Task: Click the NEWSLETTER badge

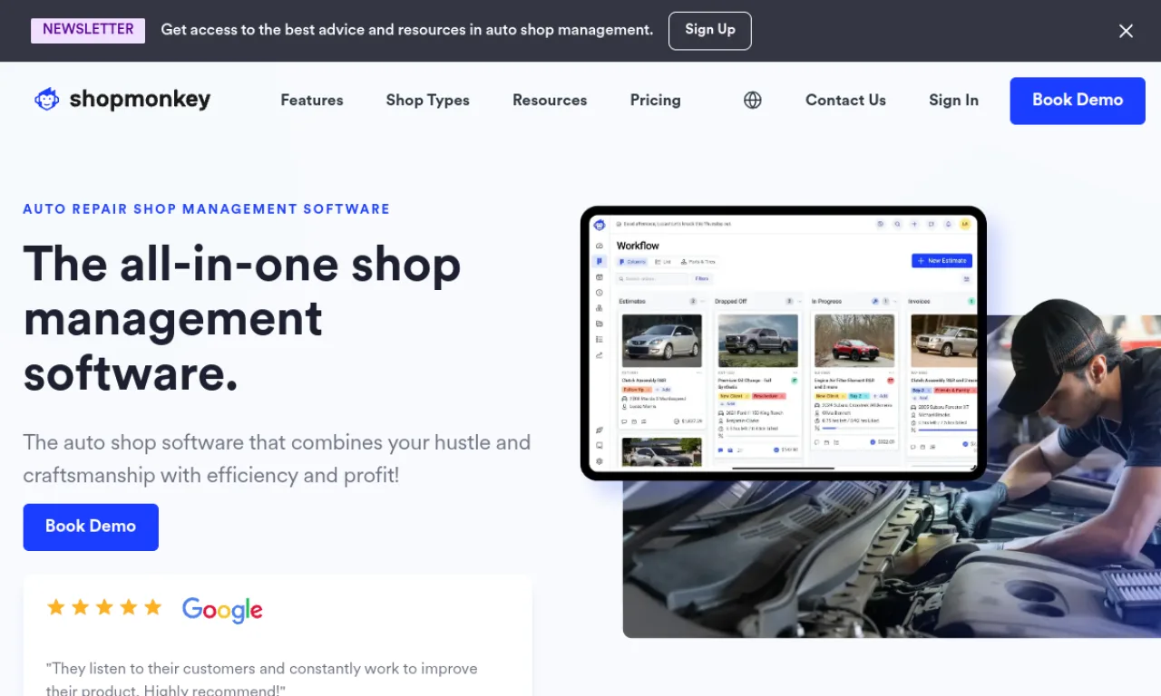Action: click(x=88, y=30)
